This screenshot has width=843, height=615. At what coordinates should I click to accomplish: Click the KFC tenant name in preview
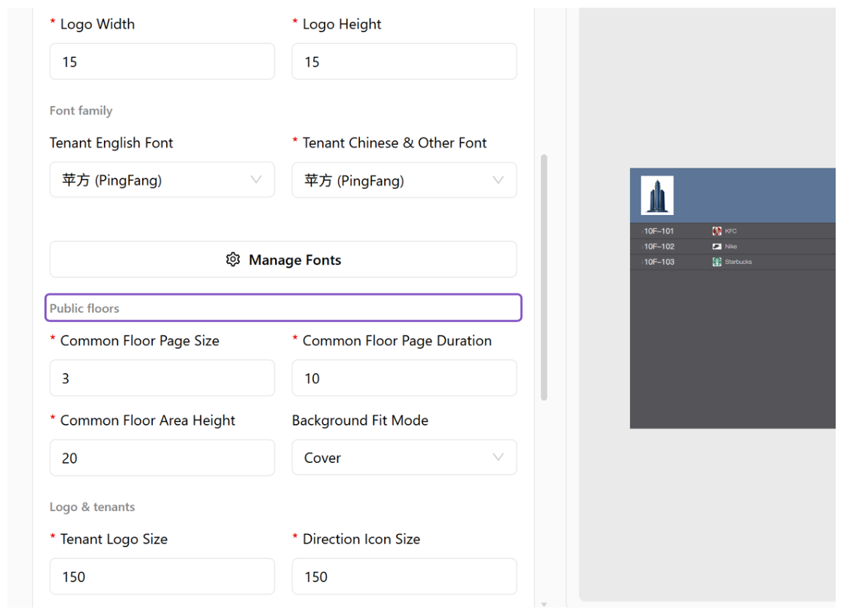coord(730,231)
